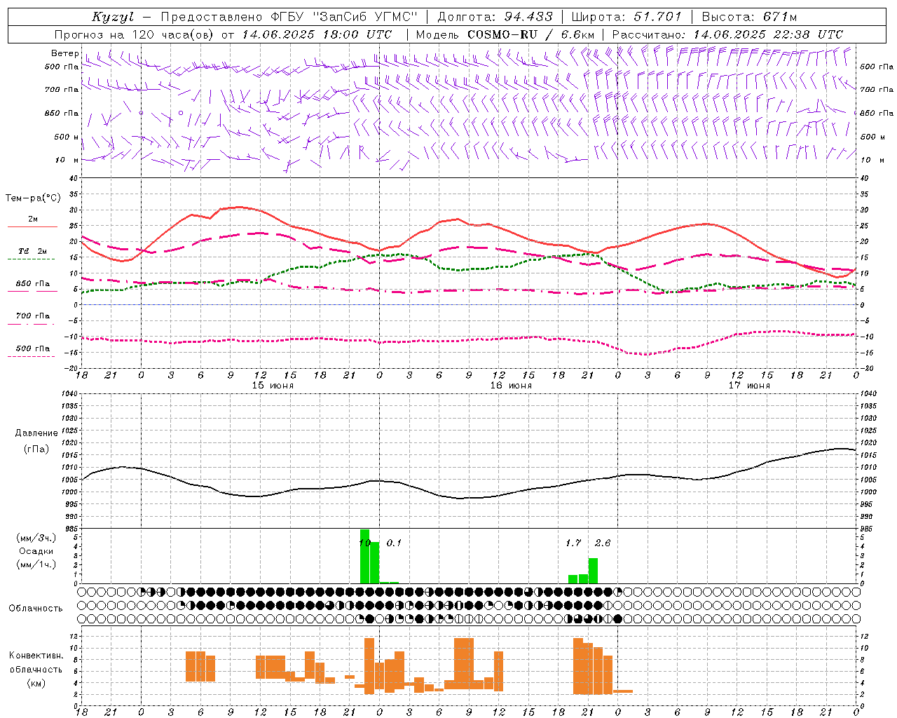Click the "Высота: 671м" elevation value
Viewport: 897px width, 718px height.
pyautogui.click(x=749, y=17)
